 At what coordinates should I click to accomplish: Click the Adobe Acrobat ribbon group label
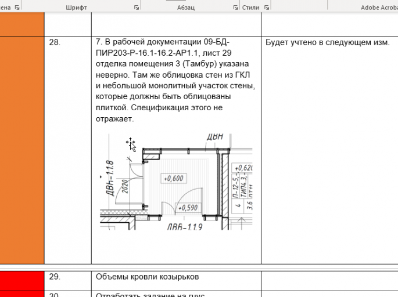(379, 8)
